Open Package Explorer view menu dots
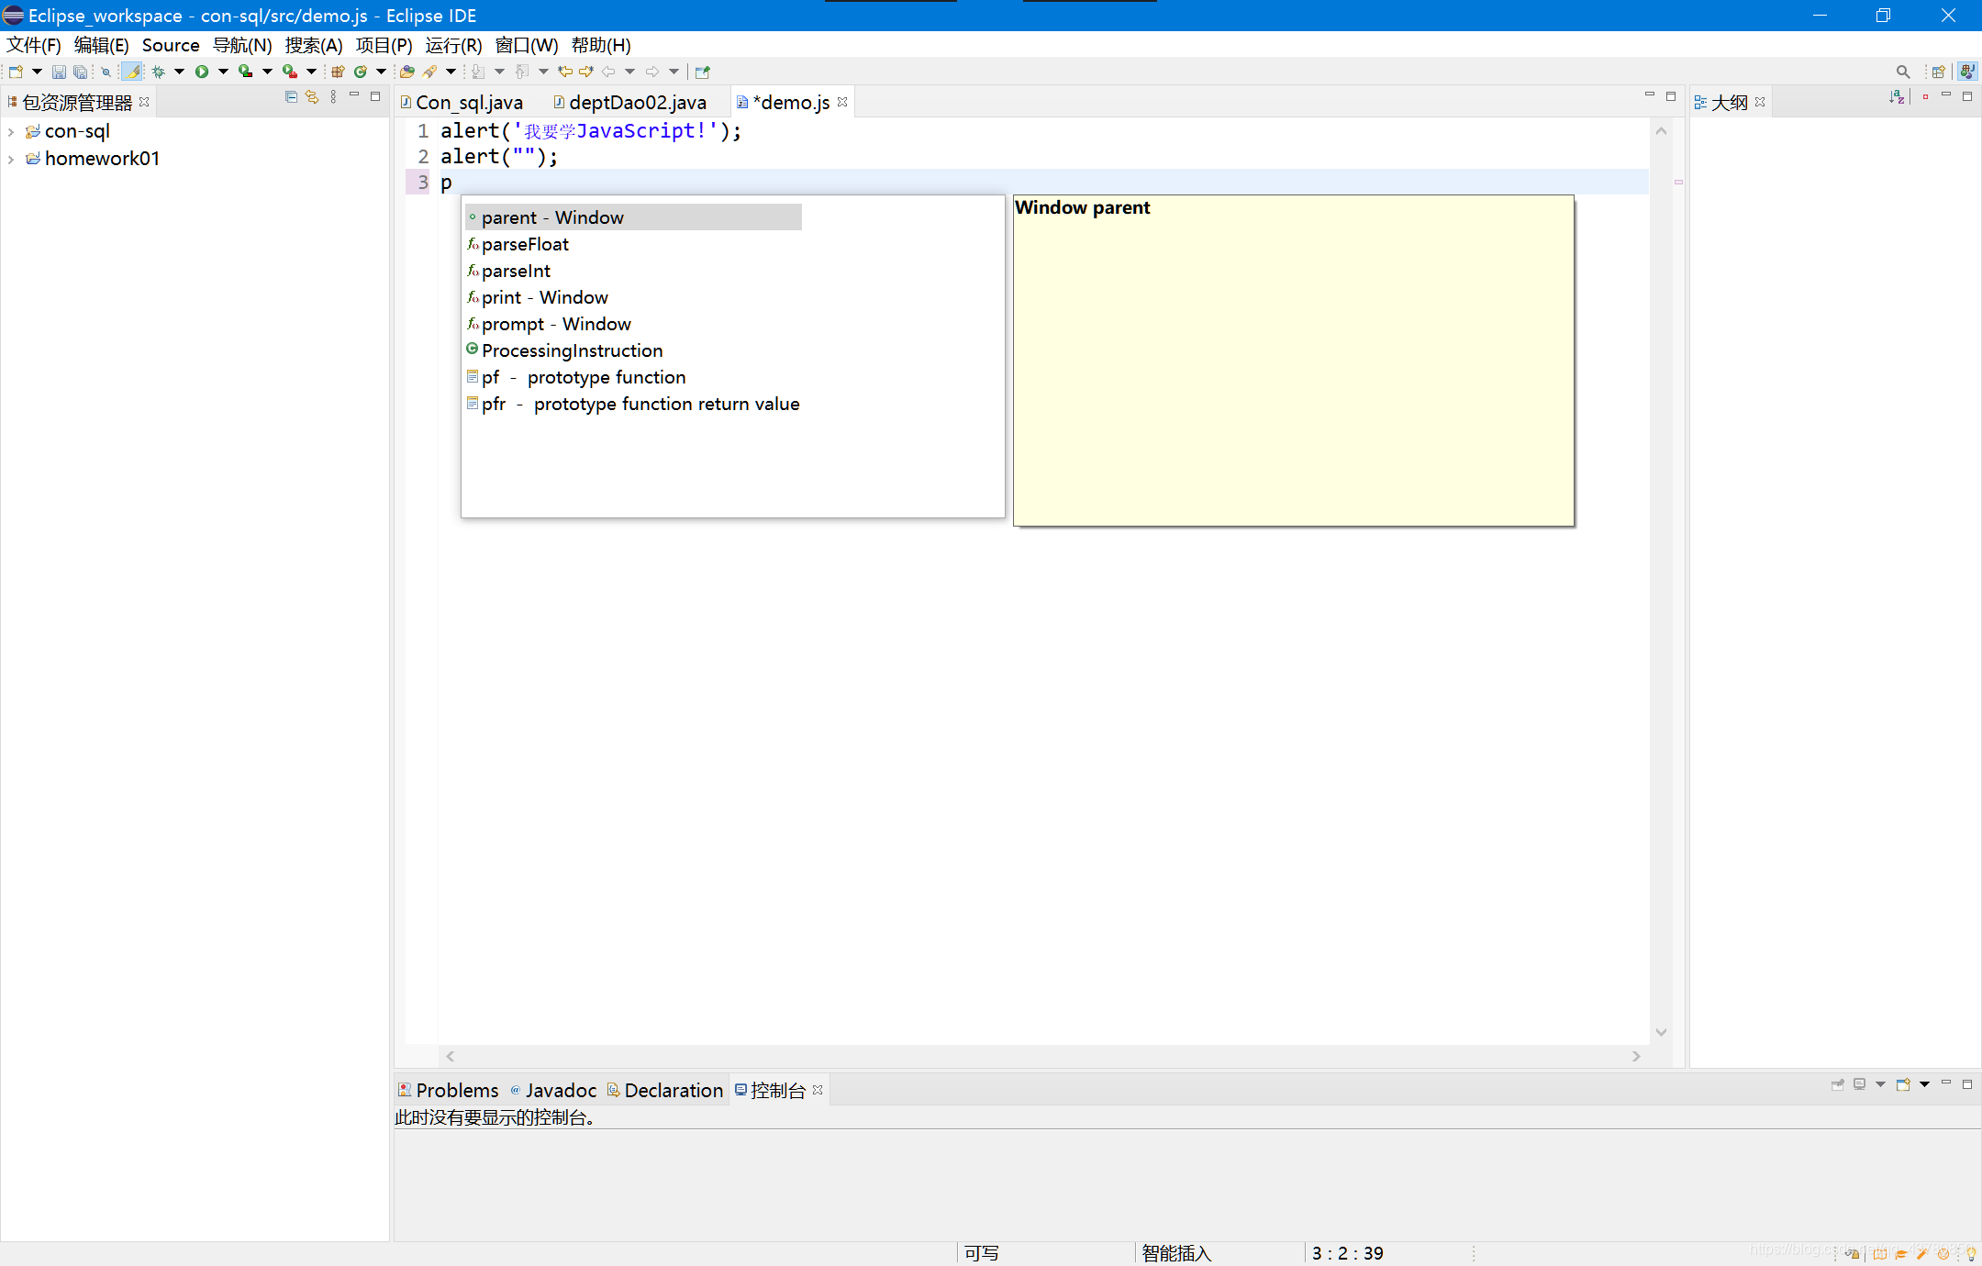 333,96
